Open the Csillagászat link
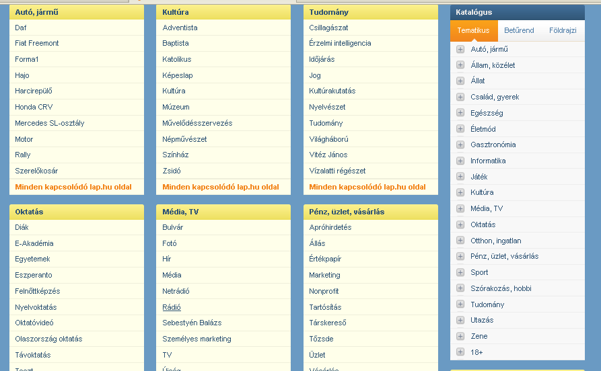The image size is (601, 371). click(328, 28)
